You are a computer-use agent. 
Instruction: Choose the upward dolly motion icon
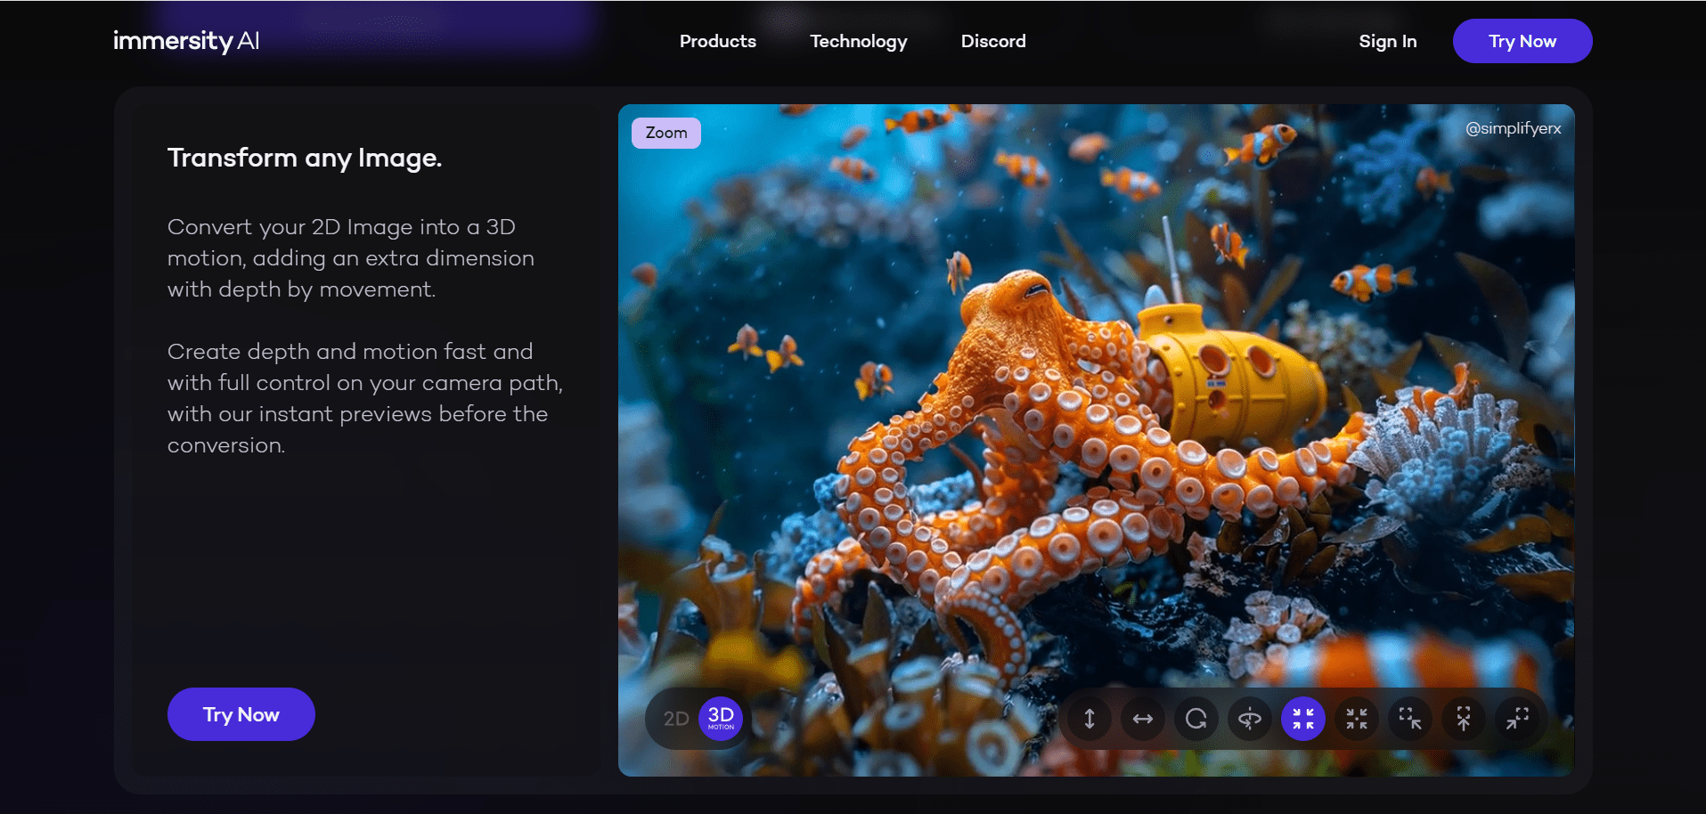pyautogui.click(x=1463, y=719)
